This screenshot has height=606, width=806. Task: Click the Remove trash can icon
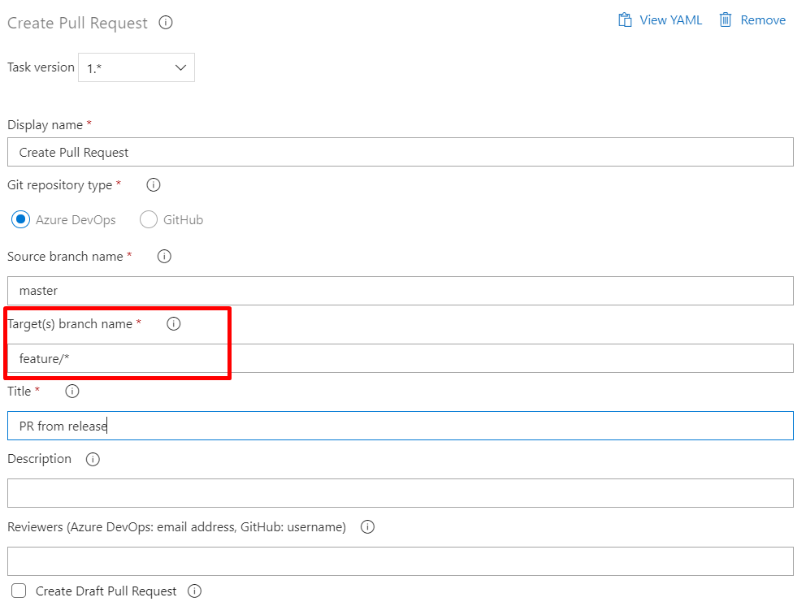726,20
